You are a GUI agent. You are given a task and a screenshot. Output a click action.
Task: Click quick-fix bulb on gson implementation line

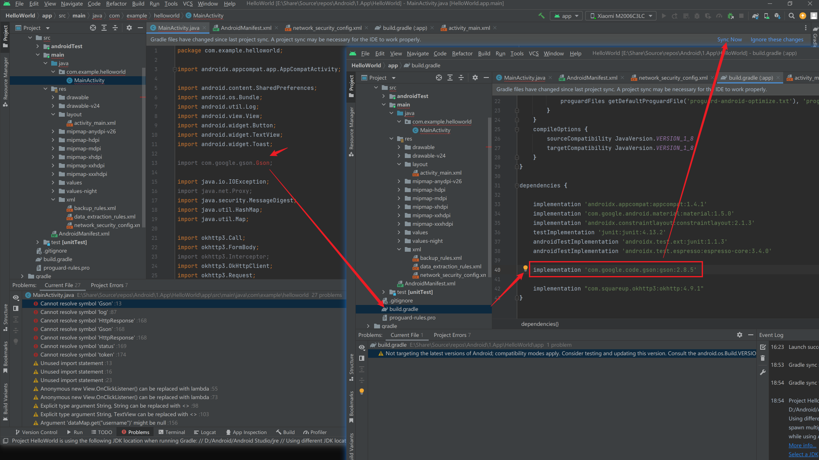(526, 268)
